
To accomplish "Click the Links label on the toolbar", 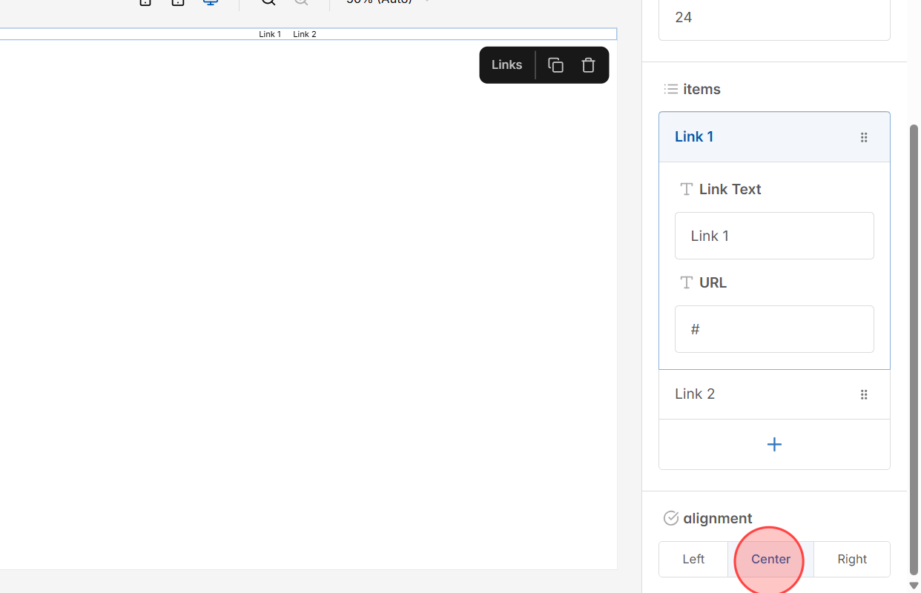I will tap(506, 64).
